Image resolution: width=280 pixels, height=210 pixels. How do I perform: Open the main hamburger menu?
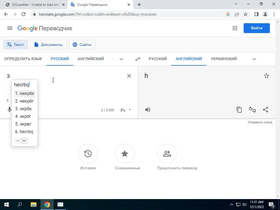(x=10, y=28)
